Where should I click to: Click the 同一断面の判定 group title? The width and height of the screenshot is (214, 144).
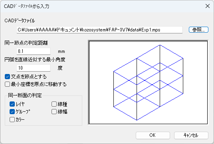click(25, 95)
